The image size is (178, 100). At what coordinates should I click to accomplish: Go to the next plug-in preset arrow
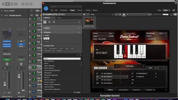click(56, 10)
